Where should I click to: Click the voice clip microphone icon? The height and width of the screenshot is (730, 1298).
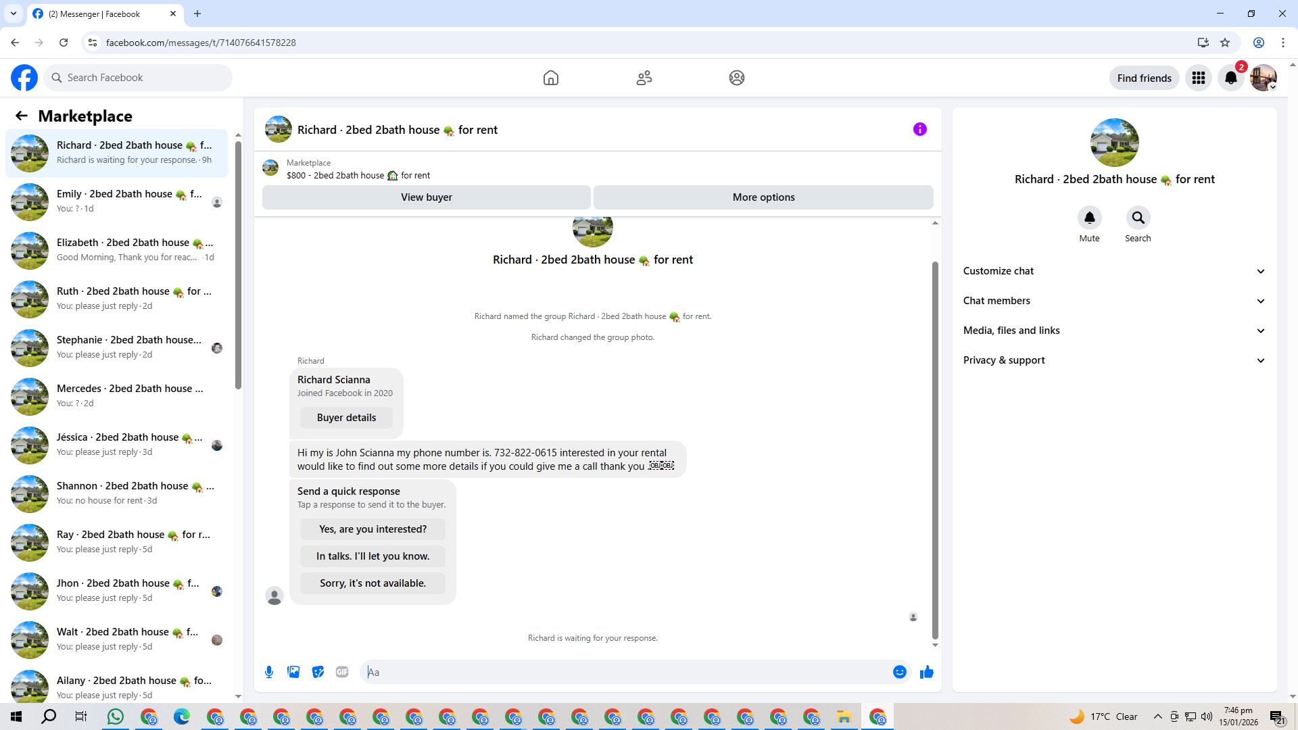269,672
